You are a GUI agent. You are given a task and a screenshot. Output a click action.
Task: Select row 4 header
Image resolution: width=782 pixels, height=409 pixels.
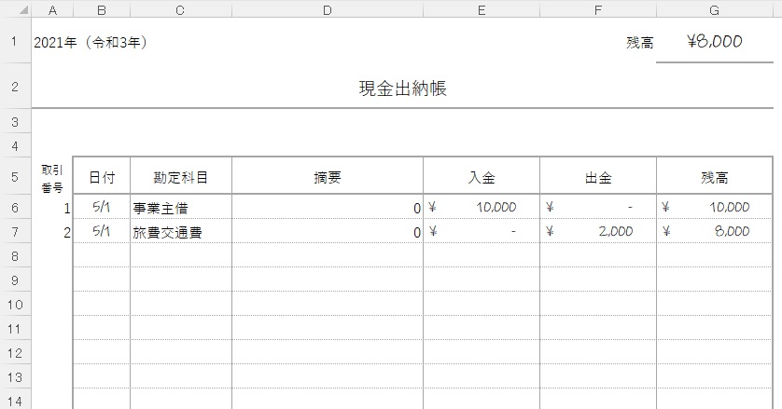pyautogui.click(x=15, y=146)
